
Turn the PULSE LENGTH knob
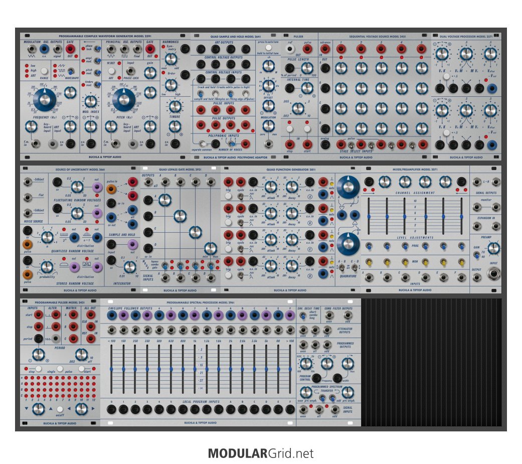pos(307,68)
